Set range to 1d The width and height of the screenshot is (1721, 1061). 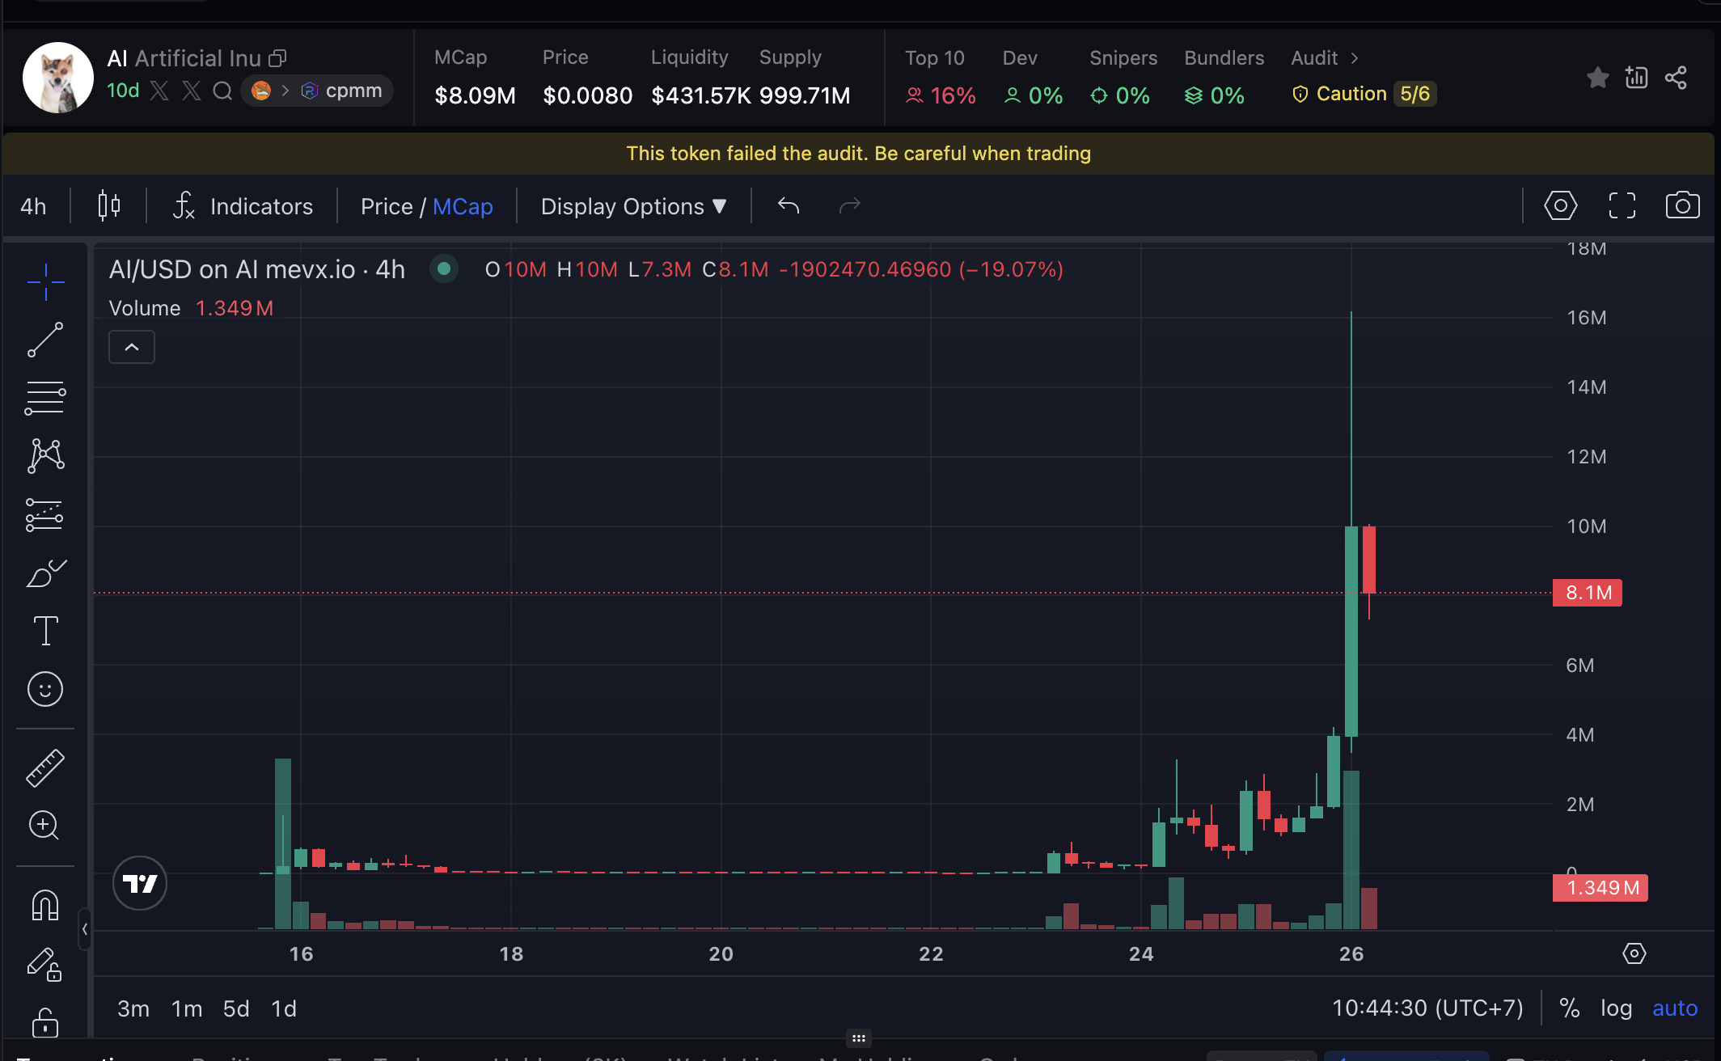[x=284, y=1008]
